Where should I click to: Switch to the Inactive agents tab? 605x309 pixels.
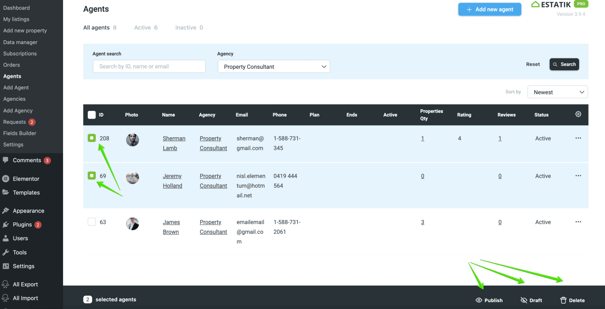pos(189,28)
